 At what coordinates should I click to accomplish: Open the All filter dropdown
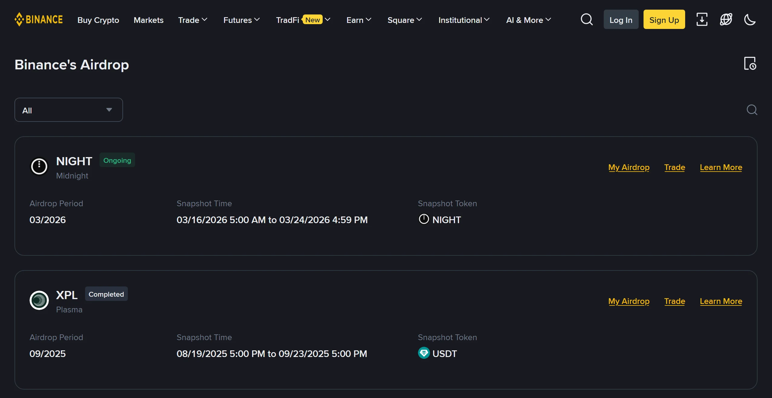tap(69, 110)
